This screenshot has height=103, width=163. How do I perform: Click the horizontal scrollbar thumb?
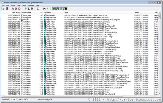pyautogui.click(x=63, y=96)
